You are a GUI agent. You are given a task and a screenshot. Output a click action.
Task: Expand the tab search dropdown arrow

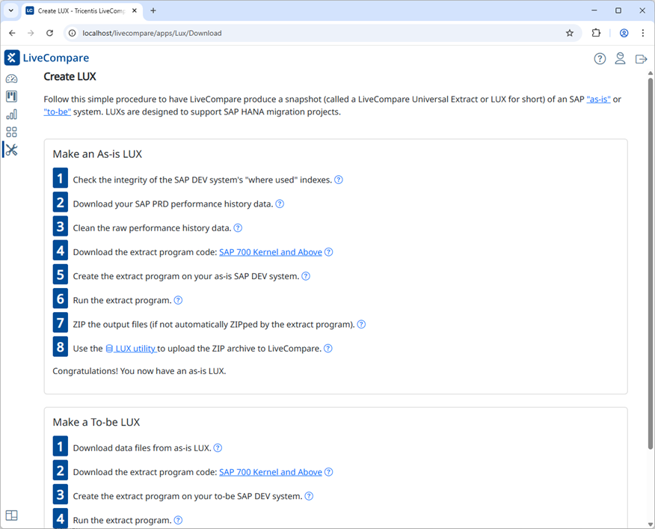(11, 10)
